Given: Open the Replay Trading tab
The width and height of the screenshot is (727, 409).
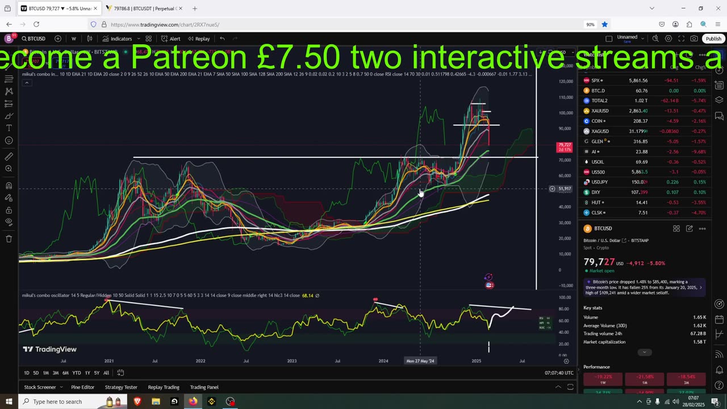Looking at the screenshot, I should click(x=164, y=387).
